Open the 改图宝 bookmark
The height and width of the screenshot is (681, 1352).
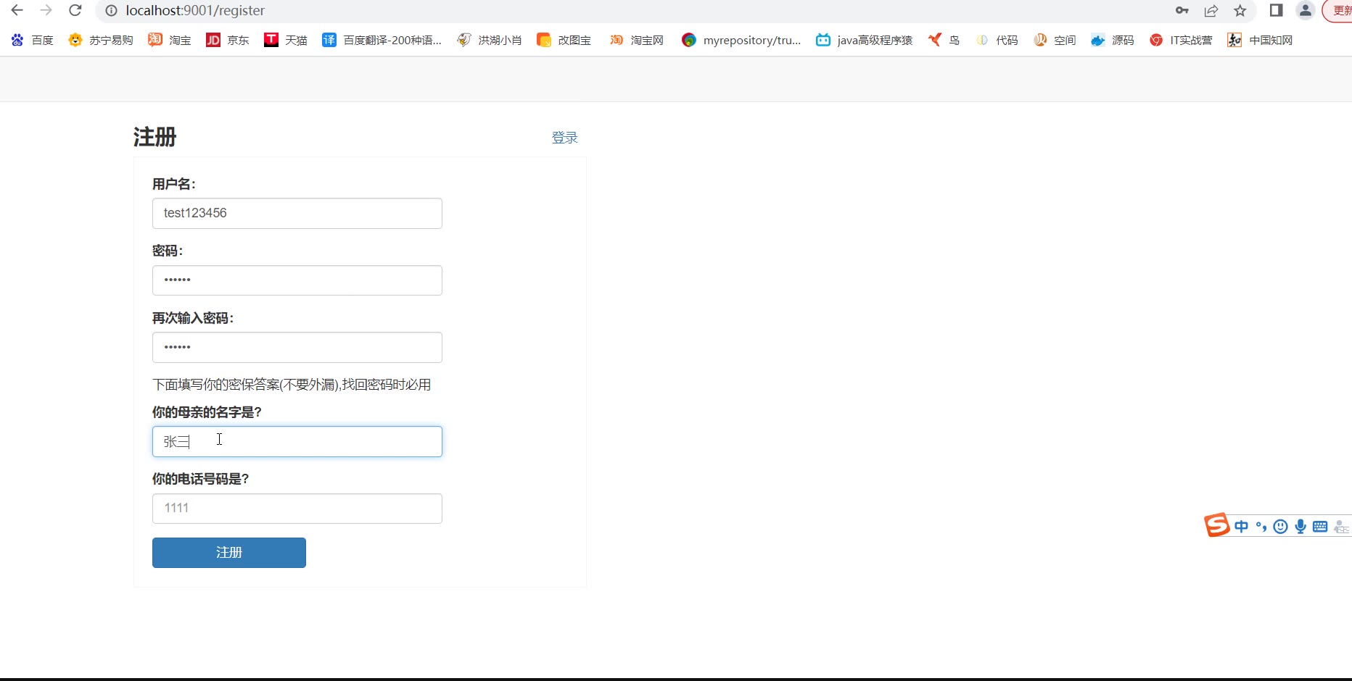tap(564, 40)
